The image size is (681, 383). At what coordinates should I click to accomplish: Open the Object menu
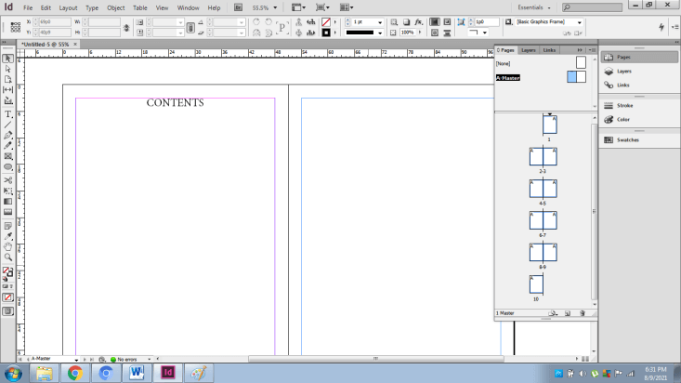click(115, 7)
